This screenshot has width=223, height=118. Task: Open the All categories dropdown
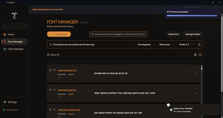tap(146, 45)
